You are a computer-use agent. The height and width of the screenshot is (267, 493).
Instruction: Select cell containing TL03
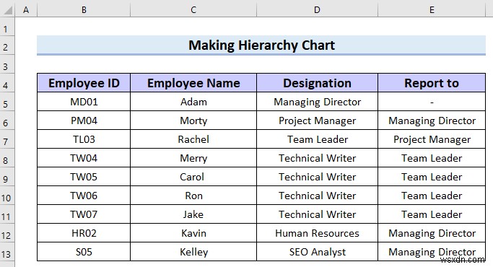coord(84,139)
